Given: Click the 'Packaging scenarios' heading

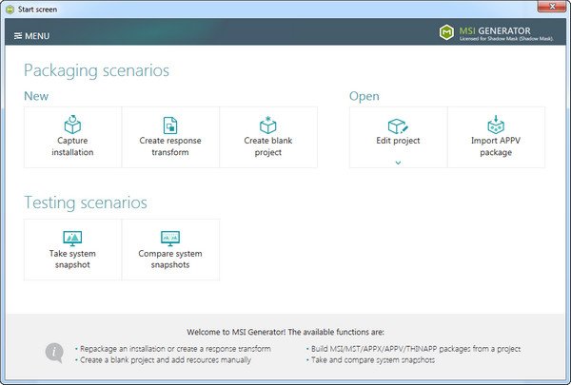Looking at the screenshot, I should (x=96, y=70).
